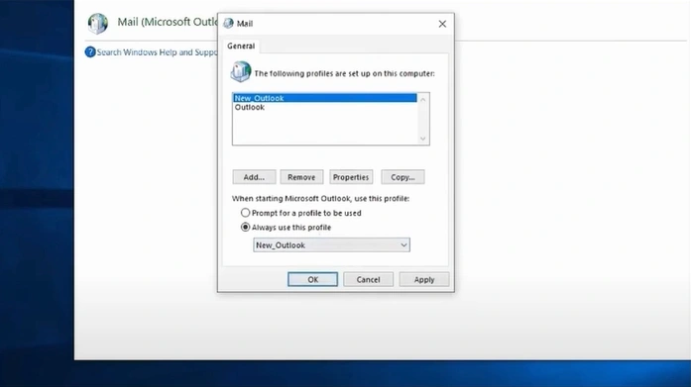Image resolution: width=691 pixels, height=387 pixels.
Task: Confirm with the OK button
Action: tap(313, 279)
